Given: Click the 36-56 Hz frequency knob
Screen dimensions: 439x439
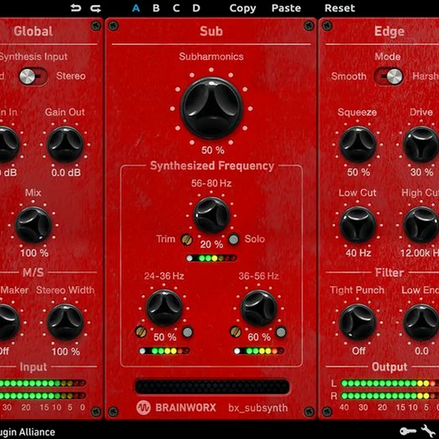Looking at the screenshot, I should pos(259,308).
